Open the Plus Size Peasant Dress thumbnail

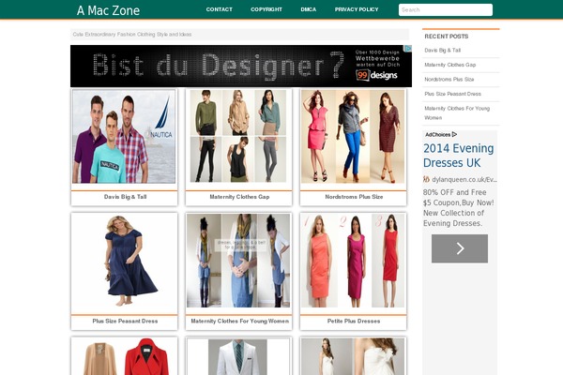click(124, 261)
